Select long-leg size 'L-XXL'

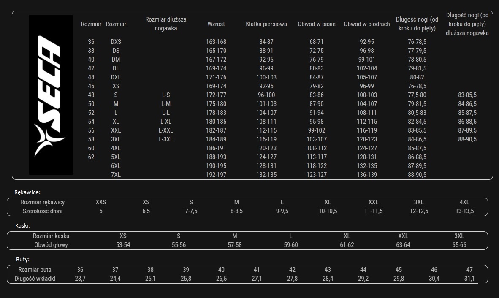[166, 130]
